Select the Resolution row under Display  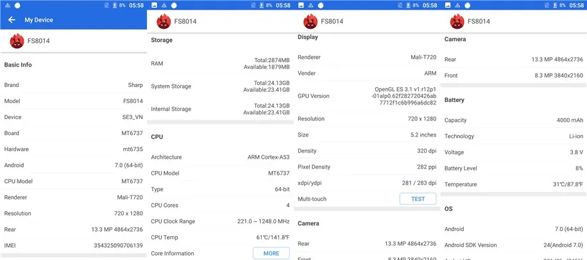(367, 119)
